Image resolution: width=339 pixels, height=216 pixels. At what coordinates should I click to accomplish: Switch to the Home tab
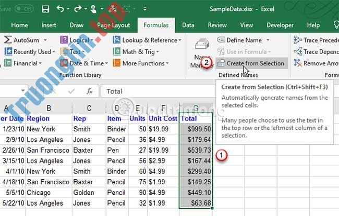19,25
